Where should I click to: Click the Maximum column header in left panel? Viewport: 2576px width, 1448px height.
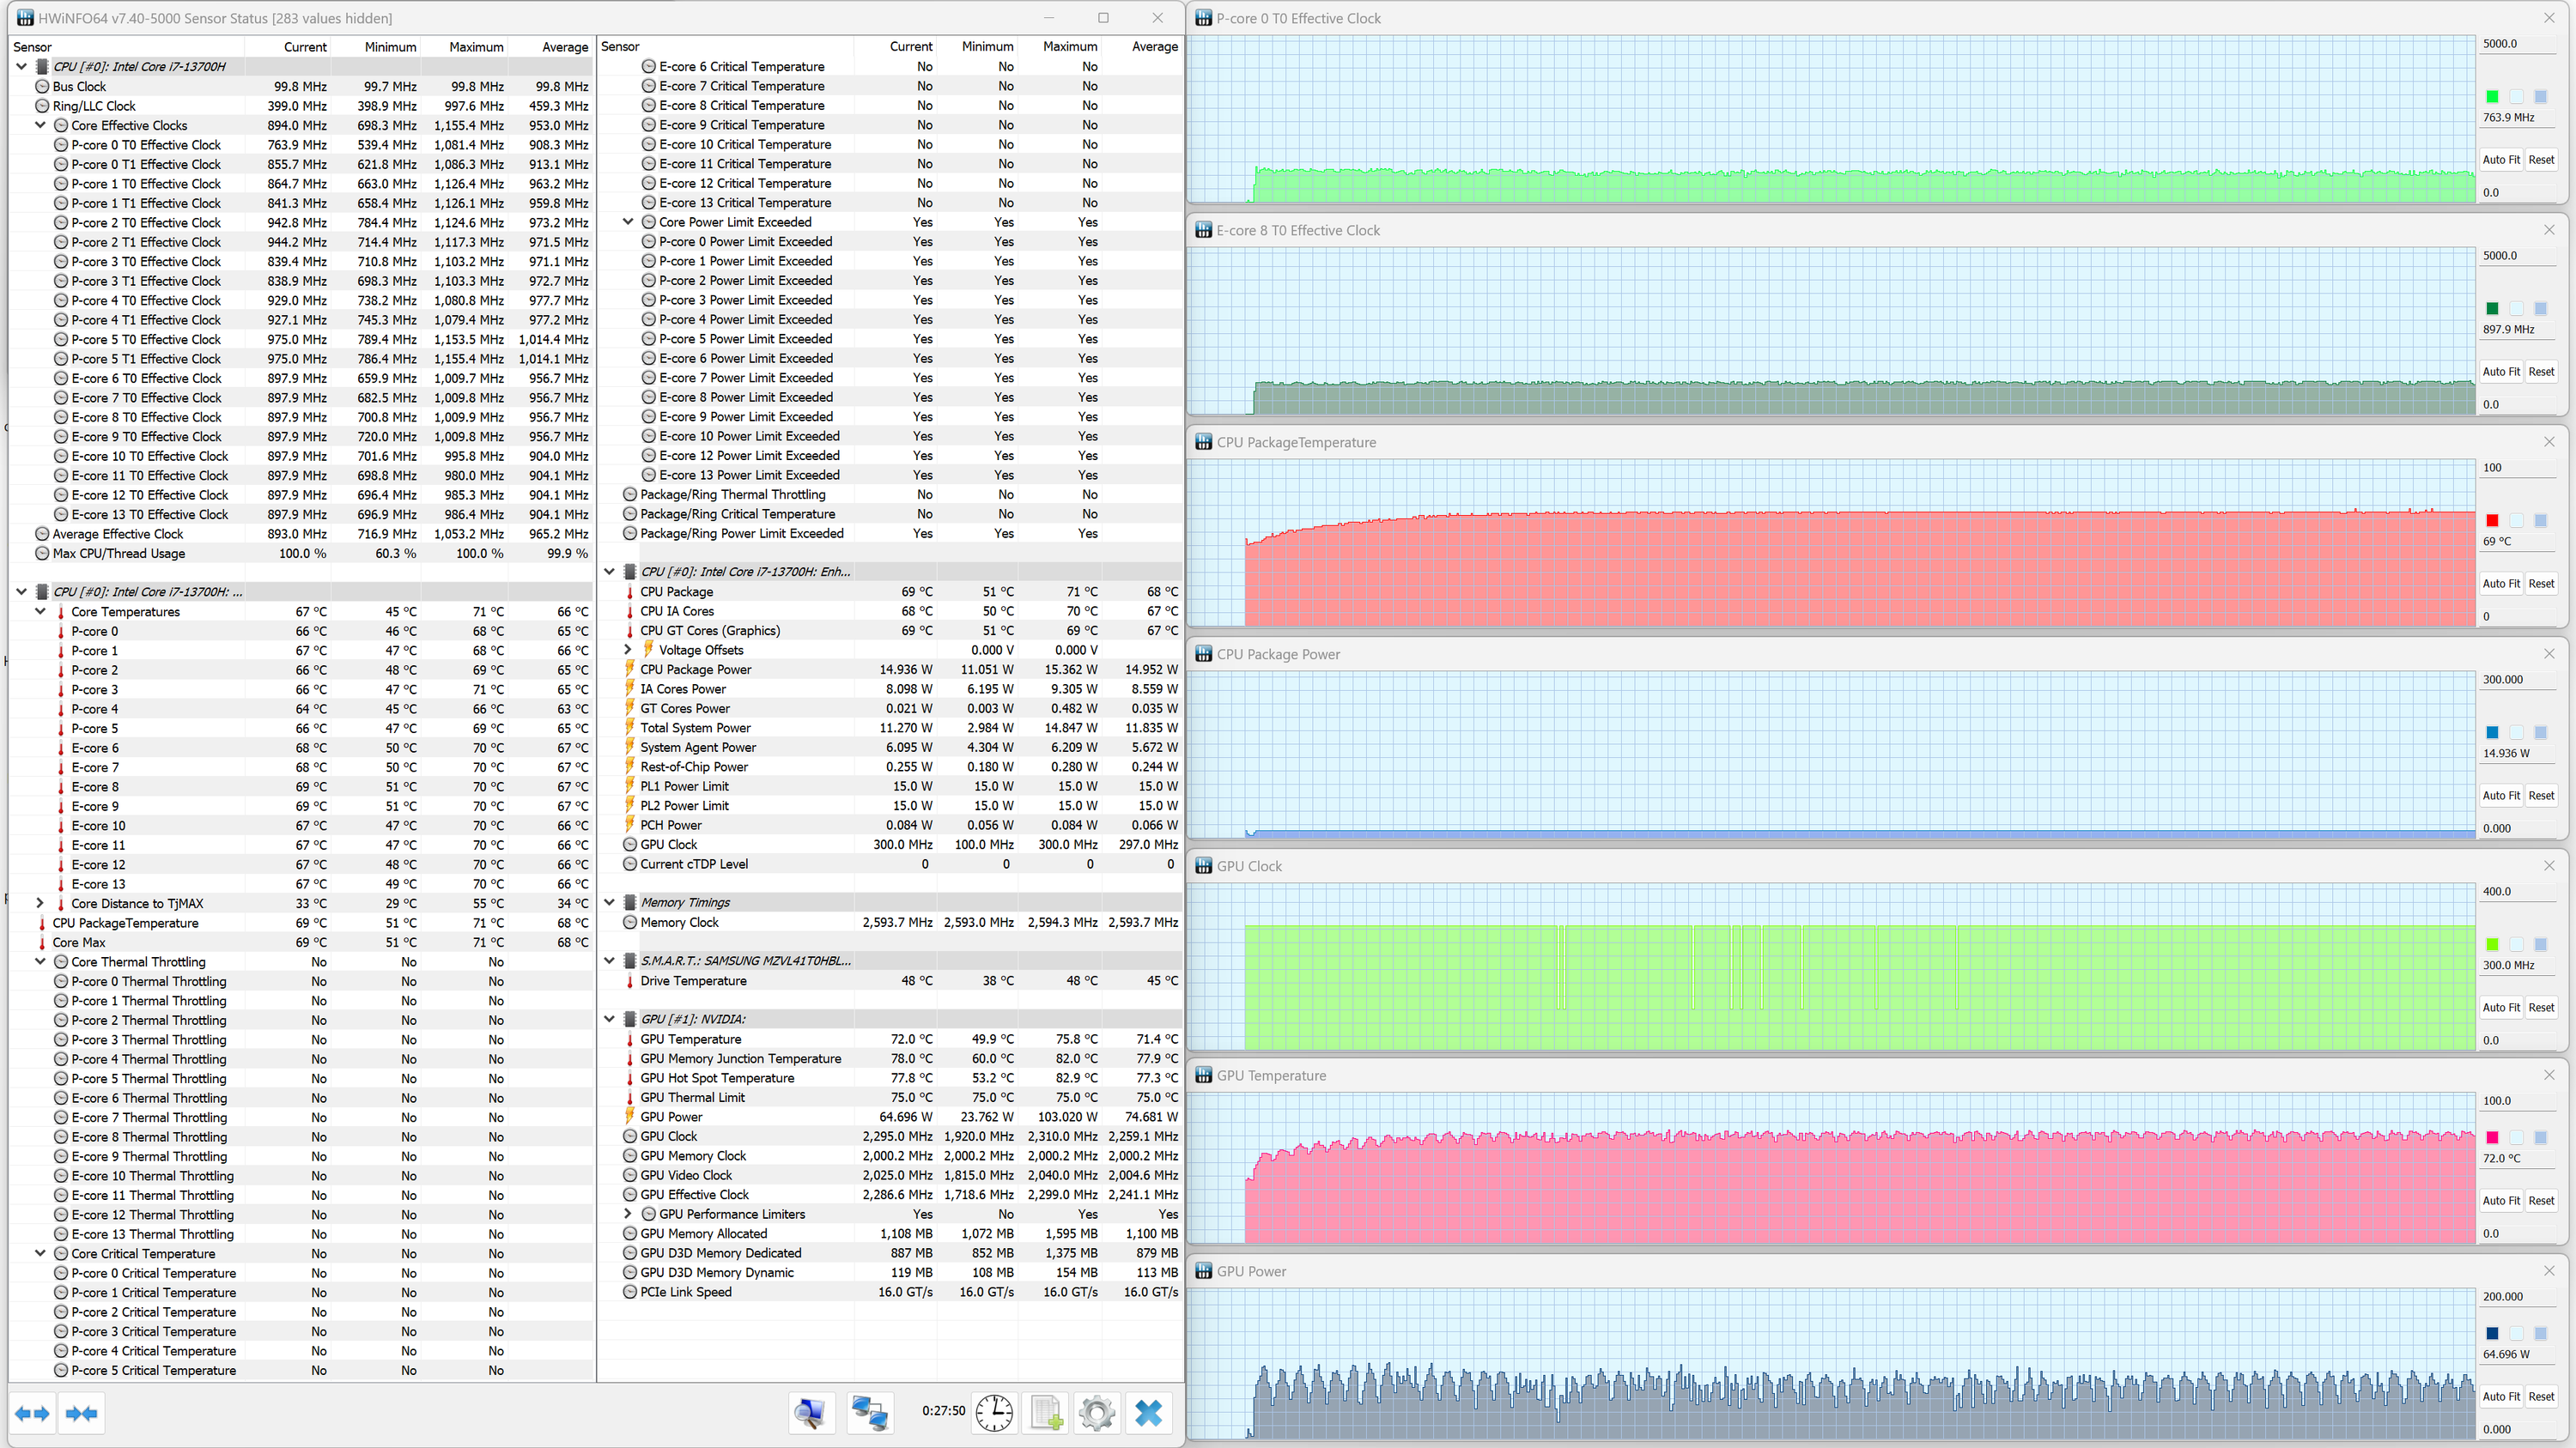[x=476, y=47]
